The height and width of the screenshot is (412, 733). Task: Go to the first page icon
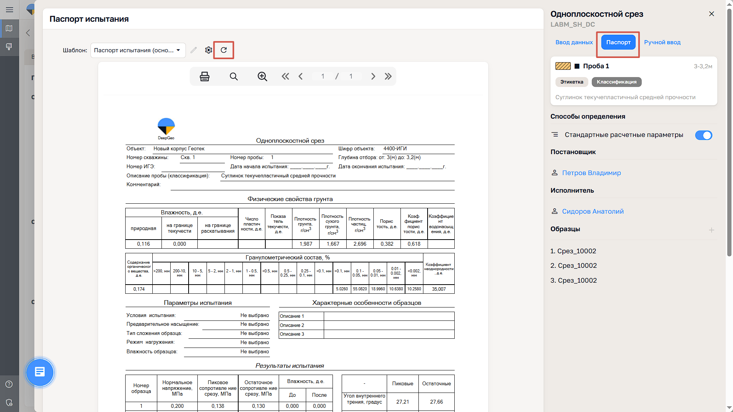[x=285, y=76]
